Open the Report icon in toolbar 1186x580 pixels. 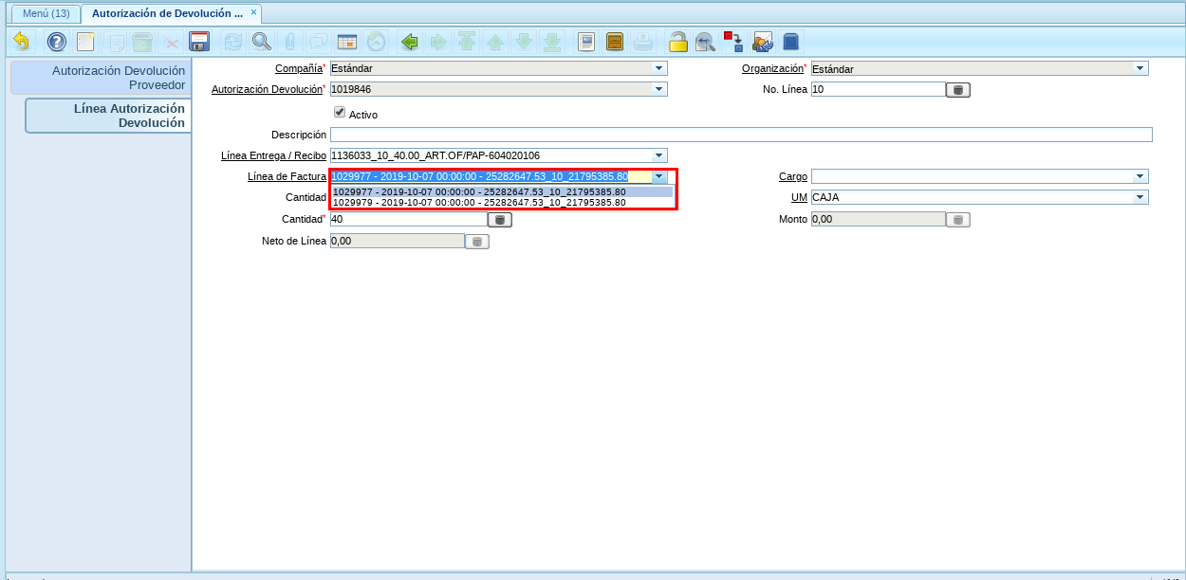[x=586, y=42]
